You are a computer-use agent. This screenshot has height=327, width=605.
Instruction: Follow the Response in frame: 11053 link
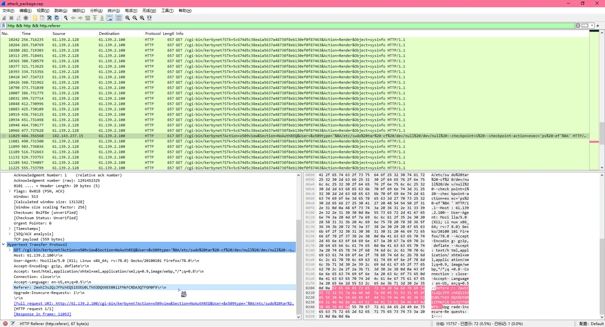[42, 314]
